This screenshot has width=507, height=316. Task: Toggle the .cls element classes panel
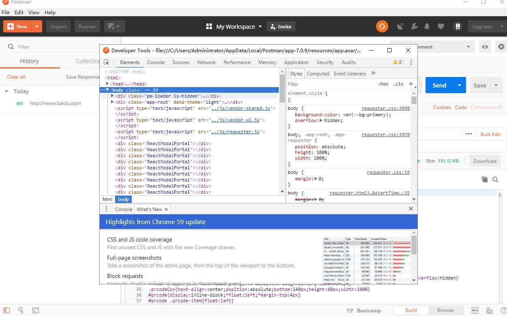point(399,84)
